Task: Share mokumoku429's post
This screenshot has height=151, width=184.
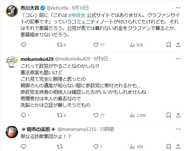Action: coord(178,115)
